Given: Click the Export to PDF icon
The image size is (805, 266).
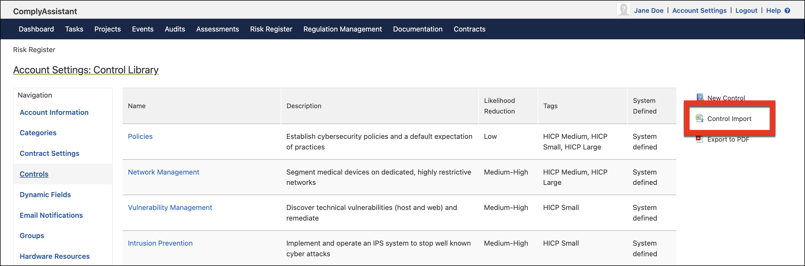Looking at the screenshot, I should pyautogui.click(x=699, y=139).
